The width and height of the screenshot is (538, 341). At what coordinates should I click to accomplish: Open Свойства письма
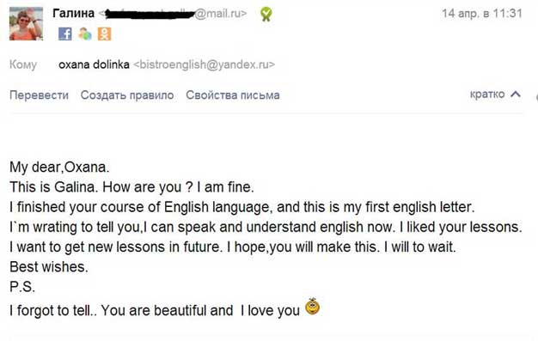coord(233,95)
